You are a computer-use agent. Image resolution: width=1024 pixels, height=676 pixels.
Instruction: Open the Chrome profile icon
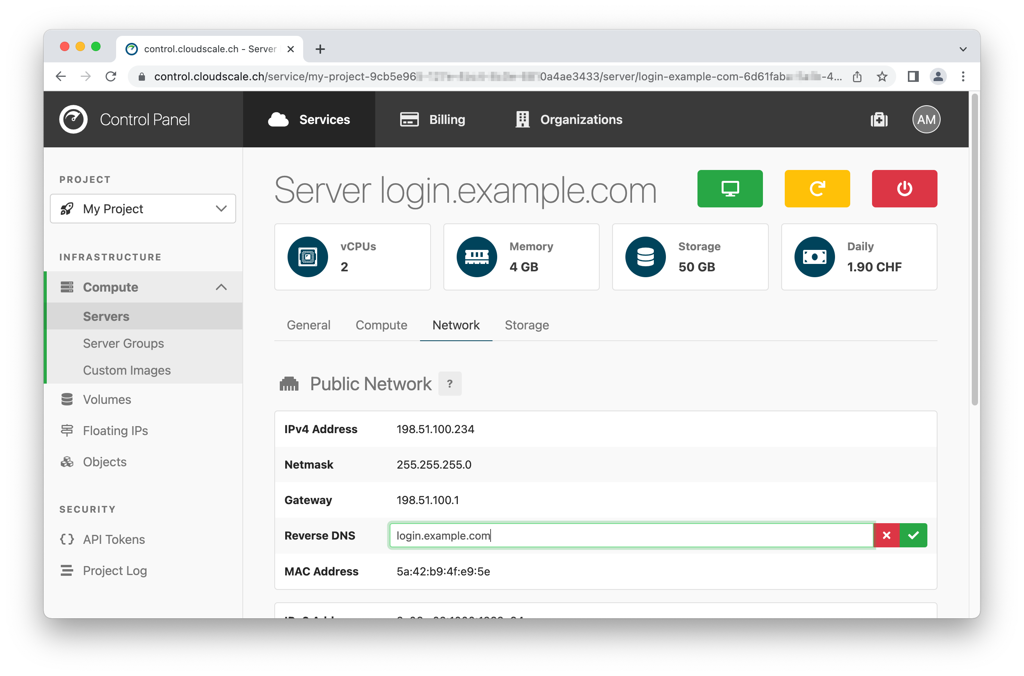[x=938, y=77]
